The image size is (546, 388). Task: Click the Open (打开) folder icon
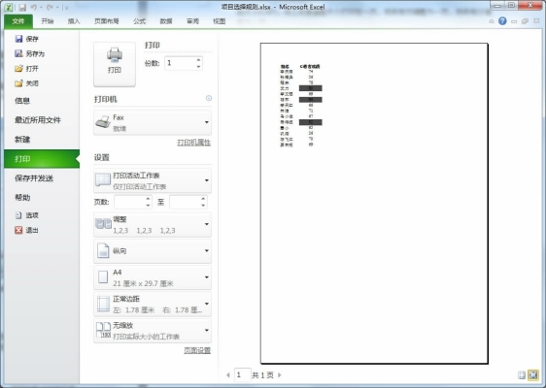18,69
